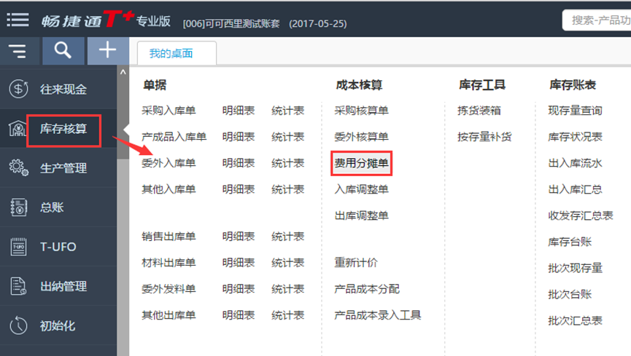Click the 出纳管理 document icon

pos(18,286)
